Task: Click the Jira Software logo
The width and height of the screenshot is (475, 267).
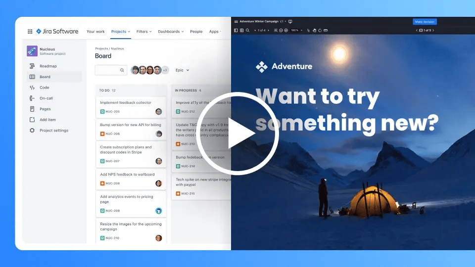Action: 57,32
